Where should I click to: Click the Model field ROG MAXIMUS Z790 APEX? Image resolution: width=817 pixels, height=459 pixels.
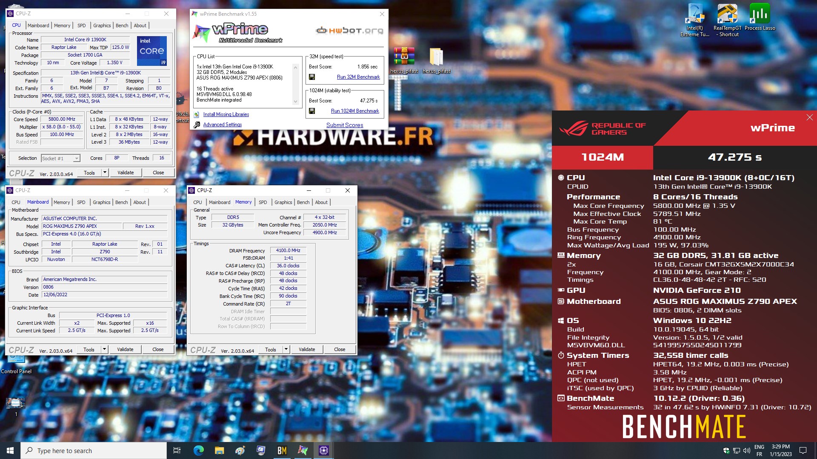point(82,226)
